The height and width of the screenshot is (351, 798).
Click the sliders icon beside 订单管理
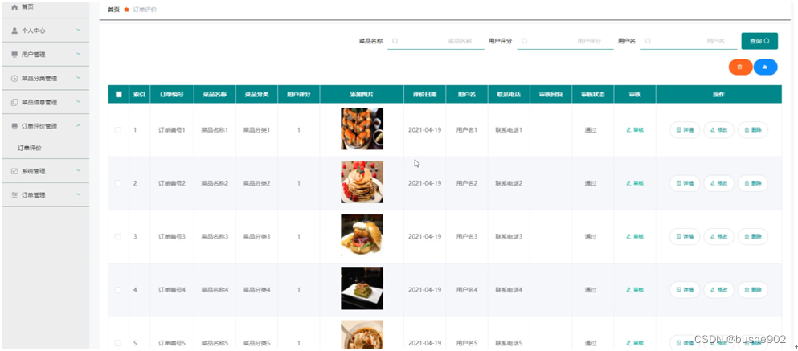click(x=14, y=195)
